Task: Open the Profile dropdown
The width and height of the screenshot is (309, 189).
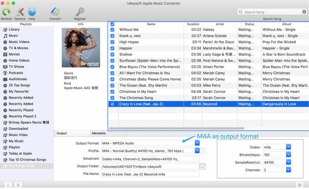Action: point(197,151)
